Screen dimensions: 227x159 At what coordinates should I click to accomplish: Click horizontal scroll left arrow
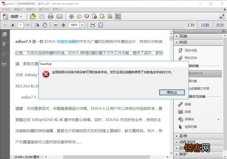click(46, 157)
